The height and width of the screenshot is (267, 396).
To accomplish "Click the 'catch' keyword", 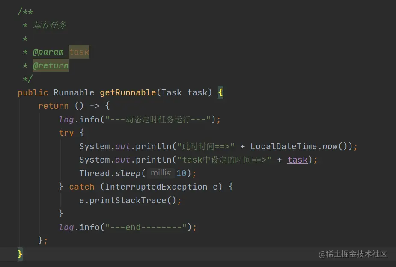I will point(82,187).
